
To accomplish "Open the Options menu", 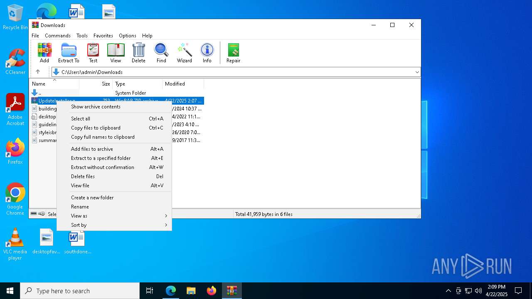I will coord(128,36).
